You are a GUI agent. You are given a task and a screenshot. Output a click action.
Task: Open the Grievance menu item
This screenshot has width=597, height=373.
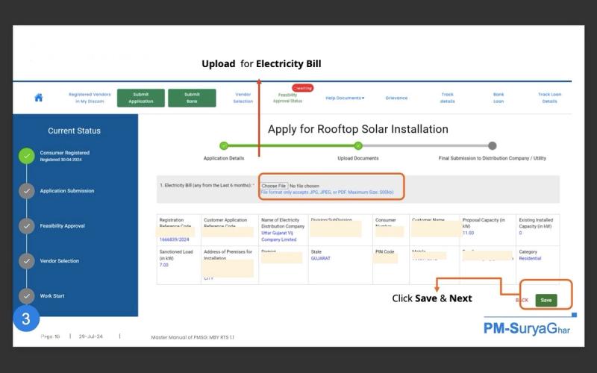(x=396, y=98)
